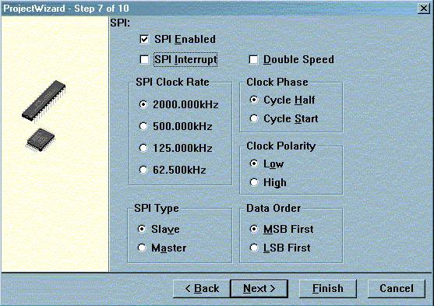Screen dimensions: 434x306
Task: Close the ProjectWizard window
Action: [x=424, y=9]
